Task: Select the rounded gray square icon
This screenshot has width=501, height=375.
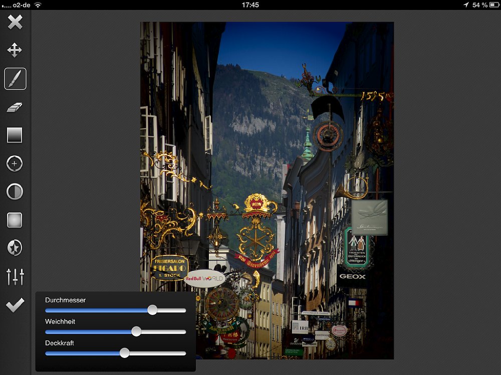Action: point(15,220)
